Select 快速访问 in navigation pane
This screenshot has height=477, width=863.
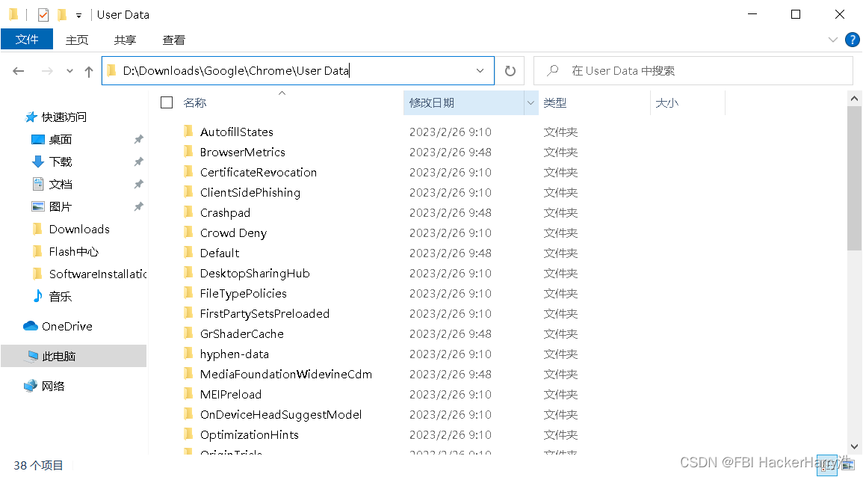click(x=64, y=117)
